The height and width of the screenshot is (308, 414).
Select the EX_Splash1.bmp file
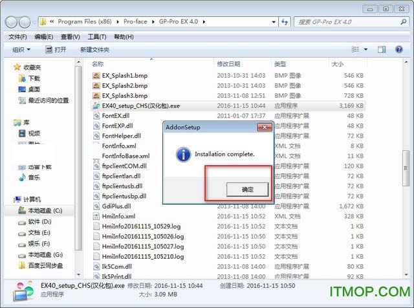tap(124, 76)
